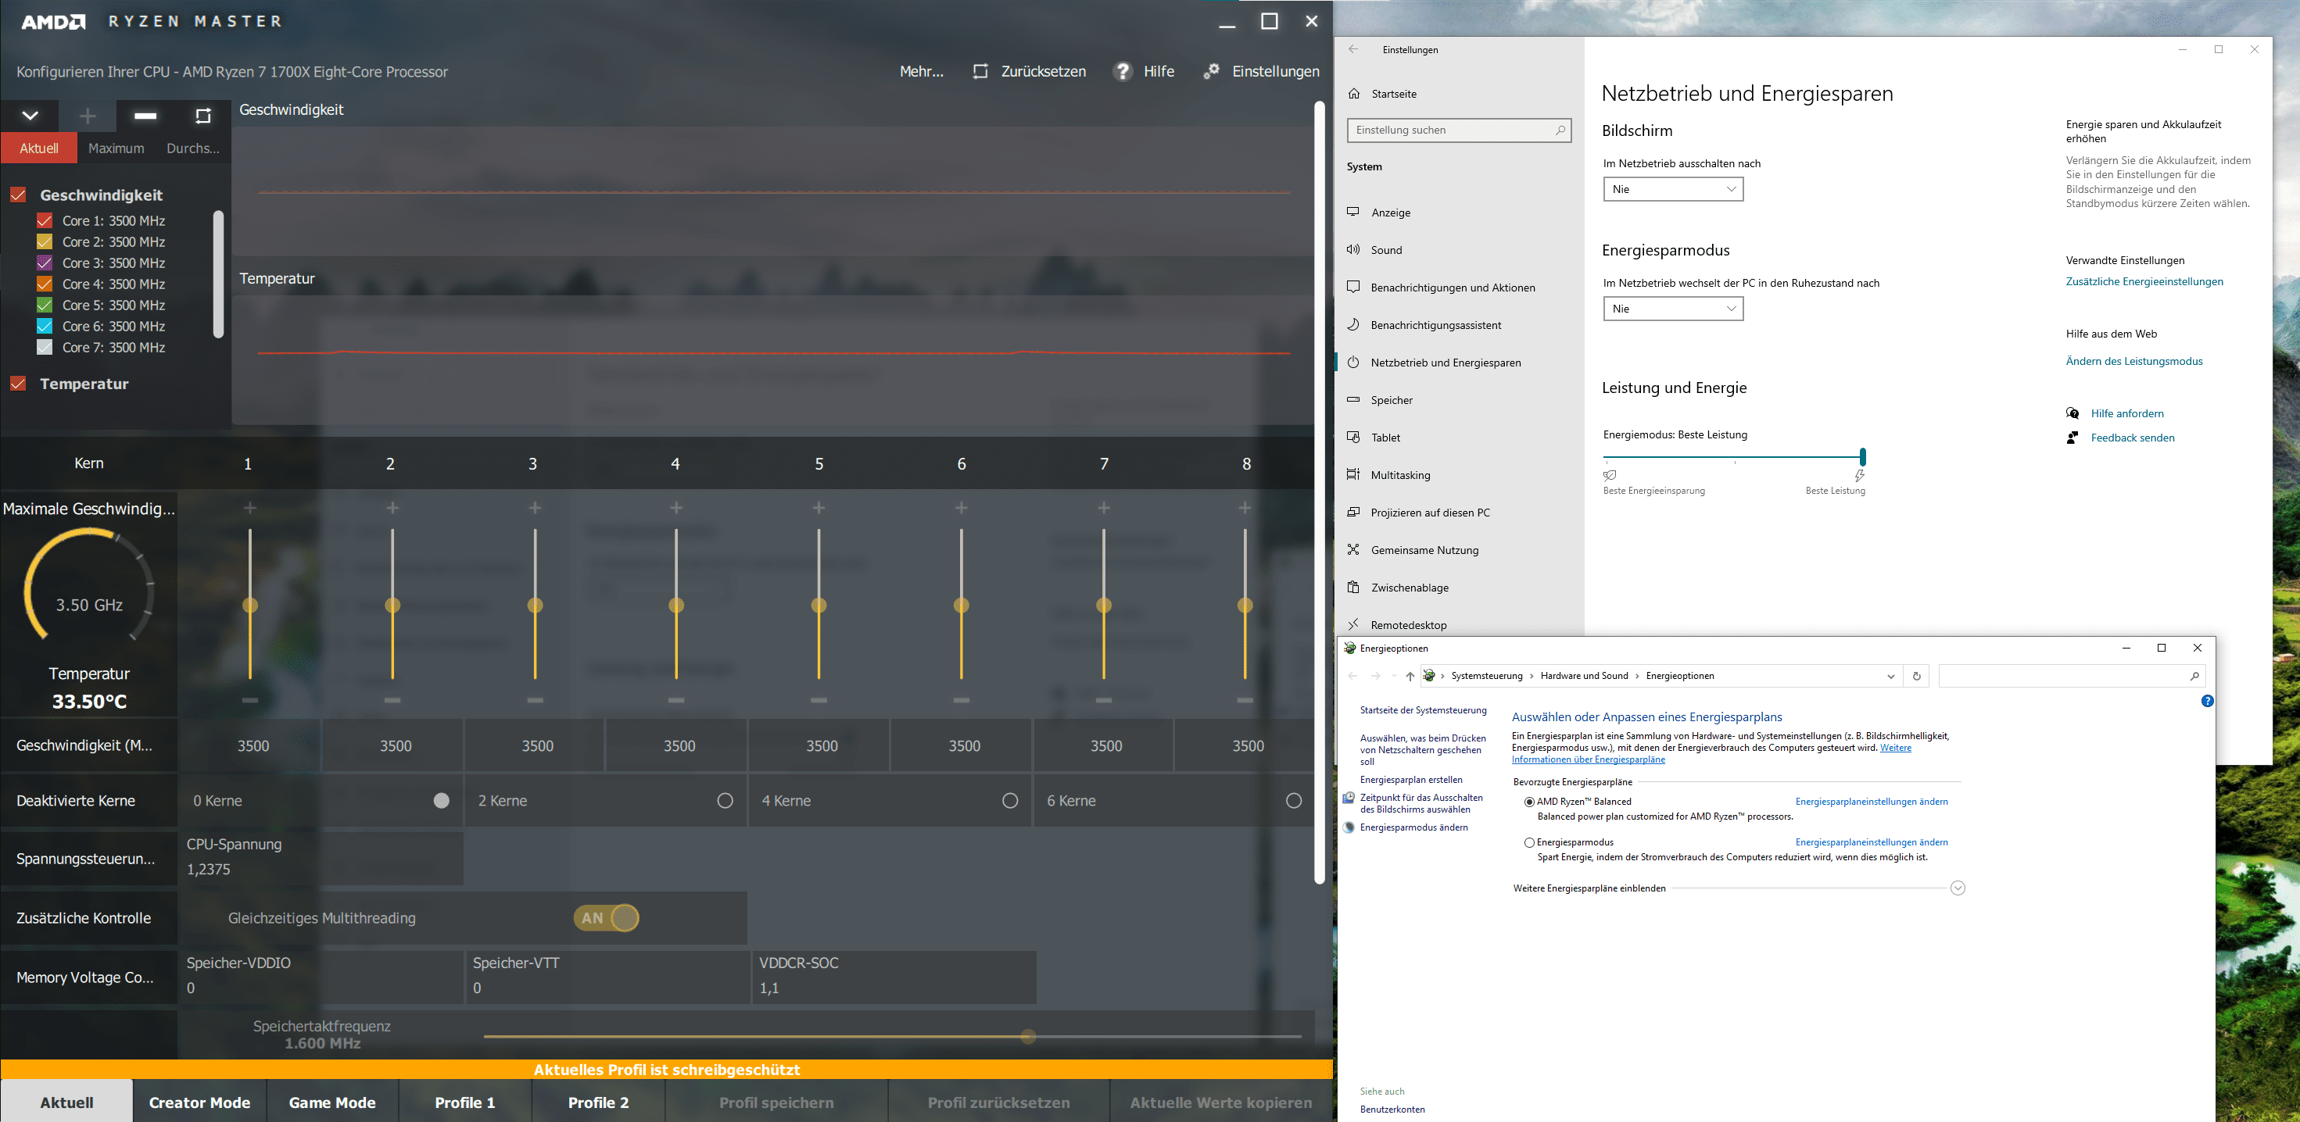Screen dimensions: 2300x1122
Task: Select the Profile 1 tab
Action: (465, 1102)
